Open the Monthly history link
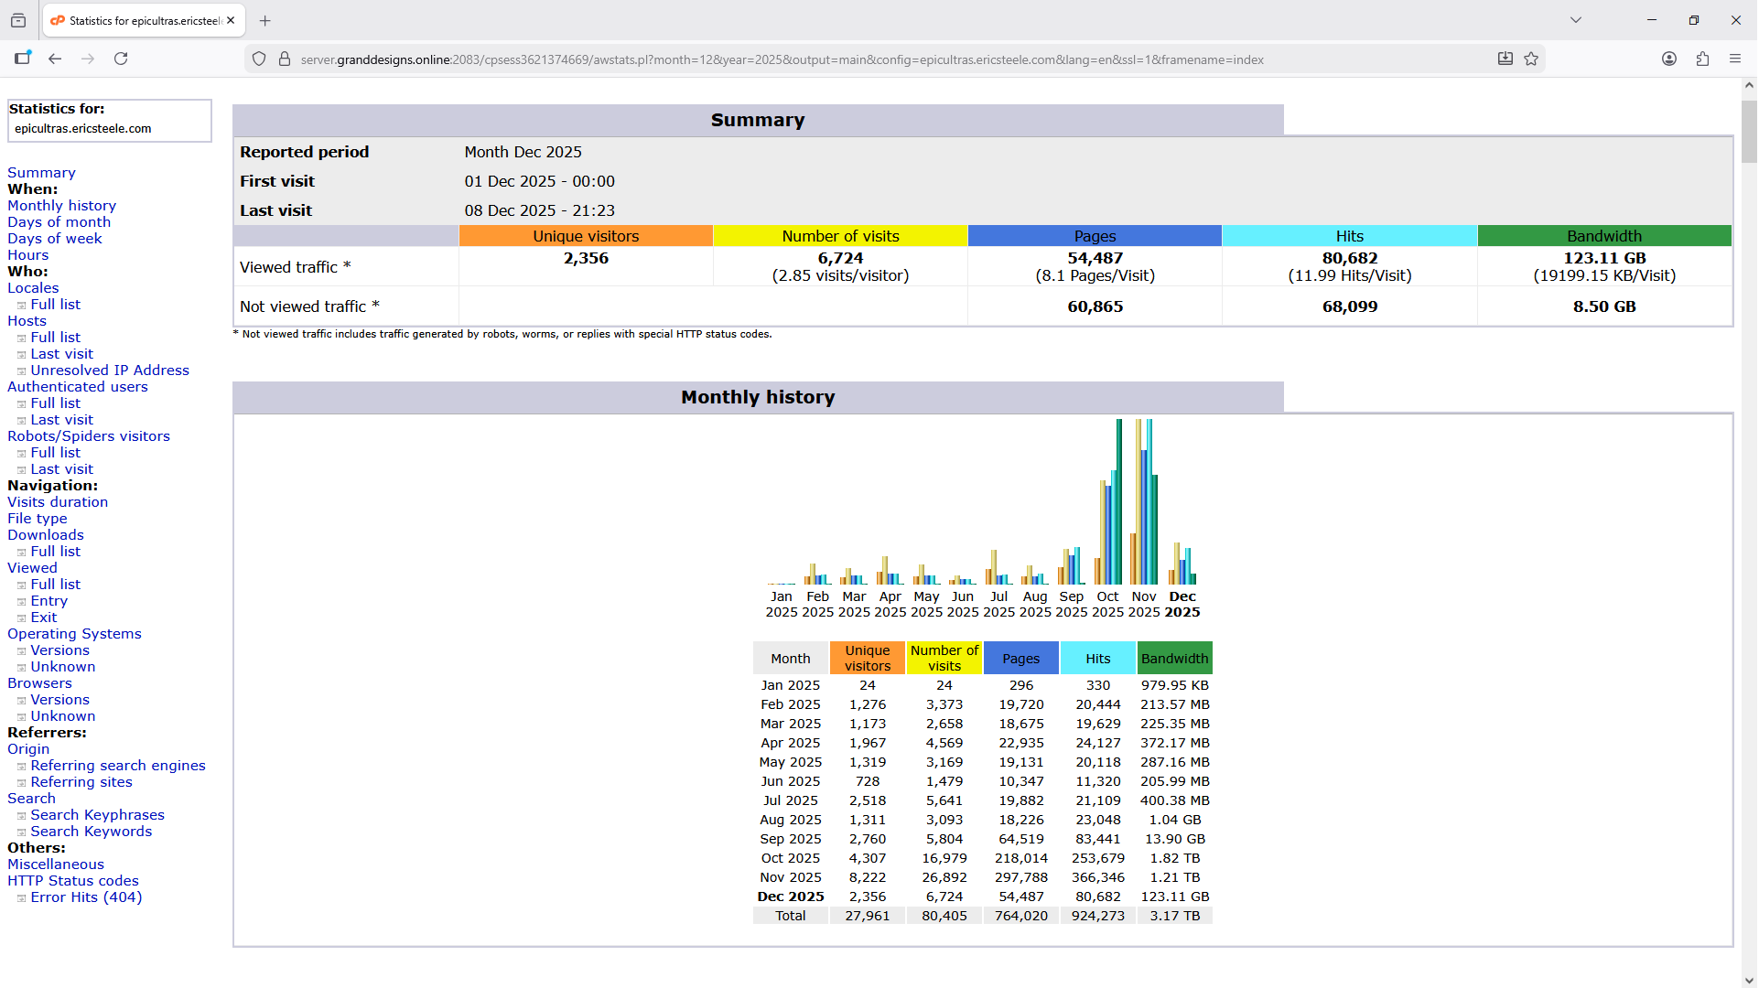1759x988 pixels. tap(61, 206)
